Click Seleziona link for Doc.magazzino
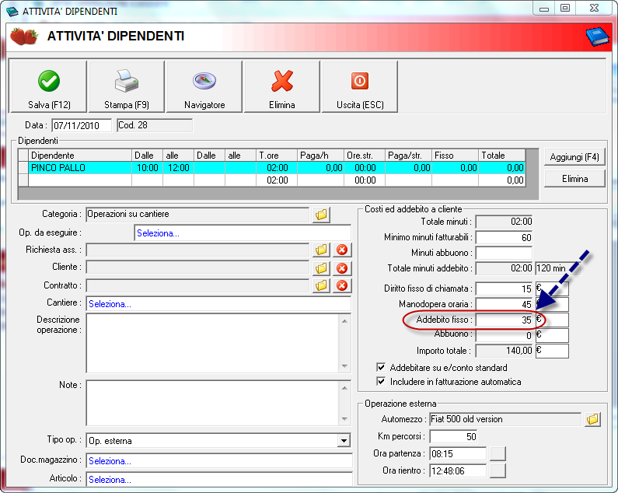 pyautogui.click(x=110, y=460)
